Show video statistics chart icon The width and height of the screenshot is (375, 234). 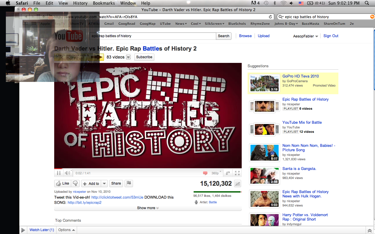coord(237,184)
